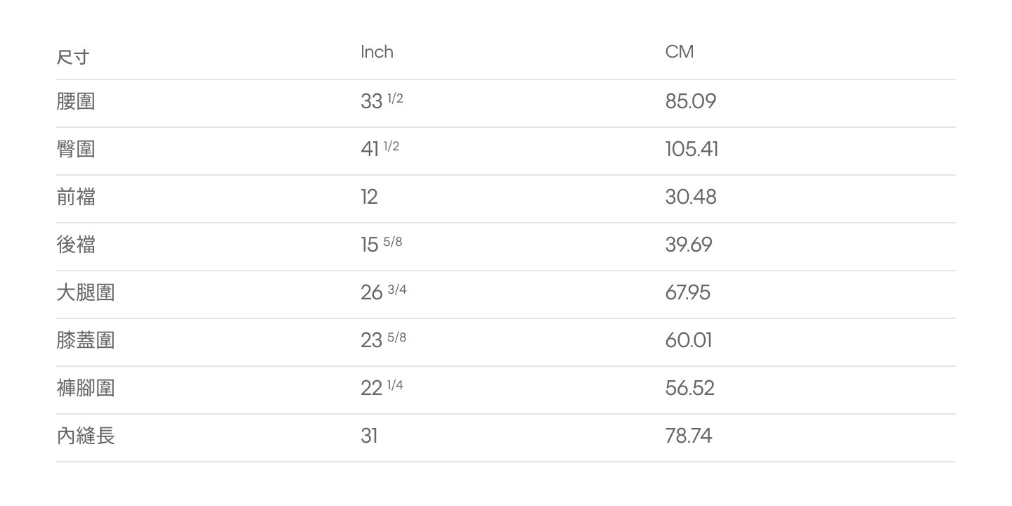Image resolution: width=1012 pixels, height=506 pixels.
Task: Click the CM column header
Action: 680,52
